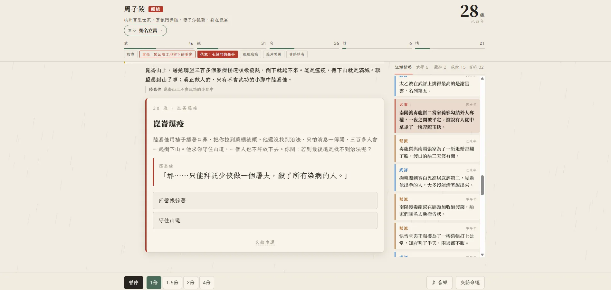The width and height of the screenshot is (611, 290).
Task: Switch to the 江湖情勢 tab
Action: (404, 67)
